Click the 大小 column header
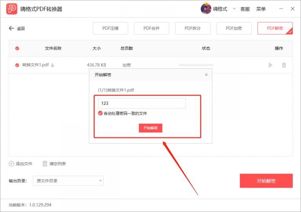 pos(96,48)
